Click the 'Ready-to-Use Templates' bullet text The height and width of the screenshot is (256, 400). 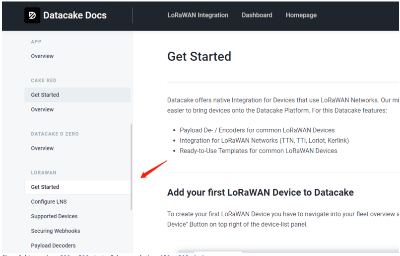(259, 151)
